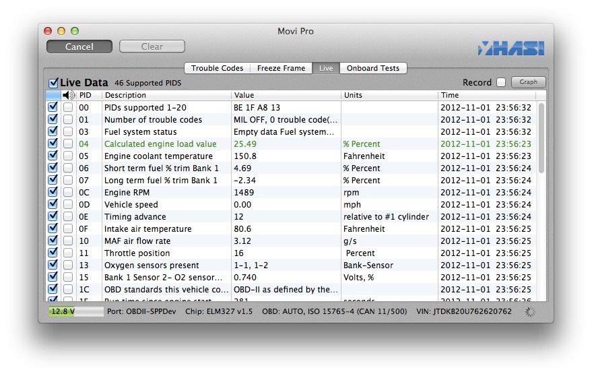Uncheck the Live Data master checkbox
Viewport: 592px width, 376px height.
pyautogui.click(x=53, y=83)
